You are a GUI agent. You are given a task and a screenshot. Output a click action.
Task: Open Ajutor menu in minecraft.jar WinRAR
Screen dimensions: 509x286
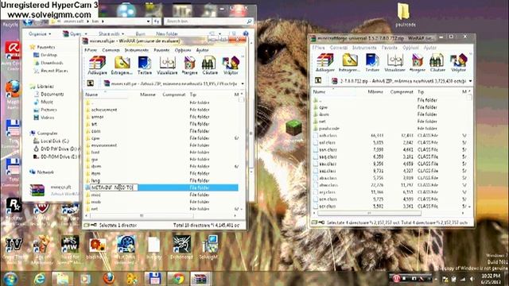[202, 50]
